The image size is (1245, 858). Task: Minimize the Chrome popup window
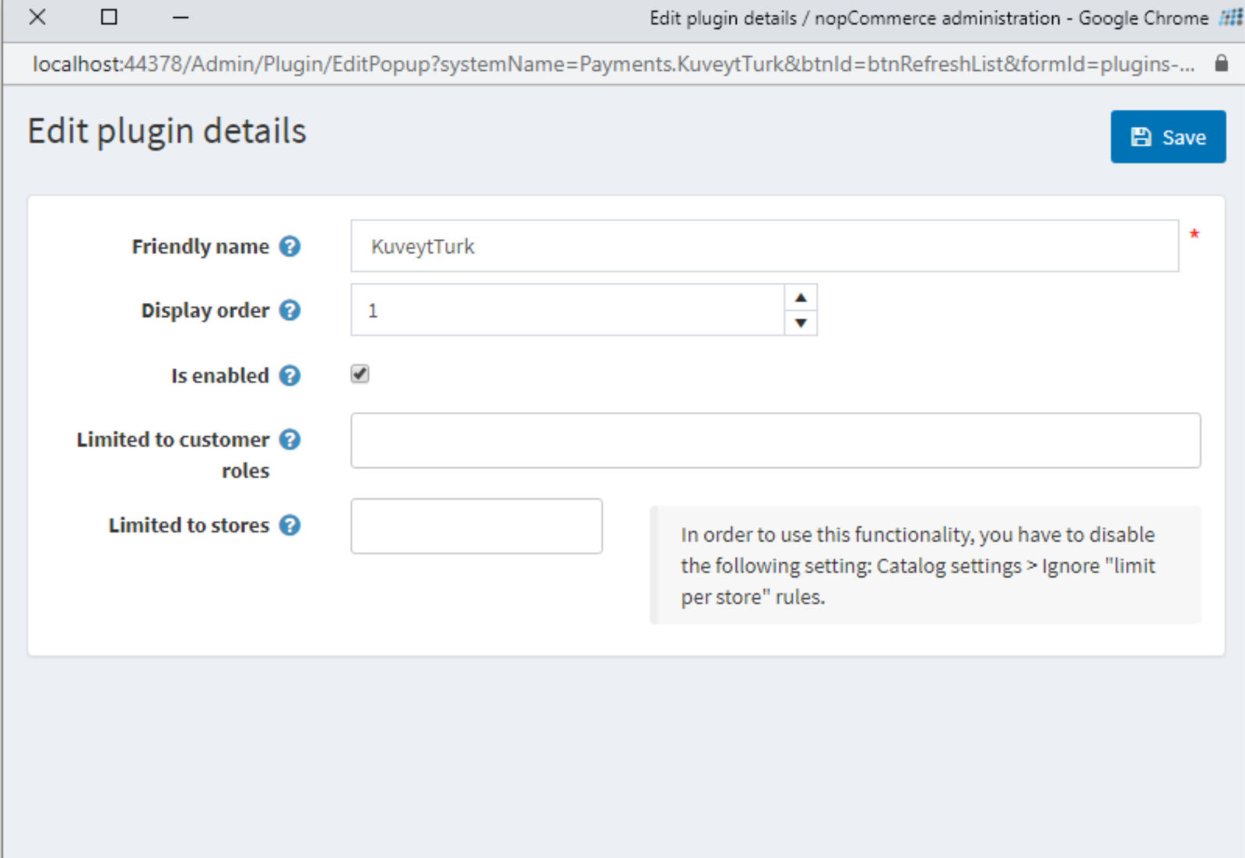point(181,17)
